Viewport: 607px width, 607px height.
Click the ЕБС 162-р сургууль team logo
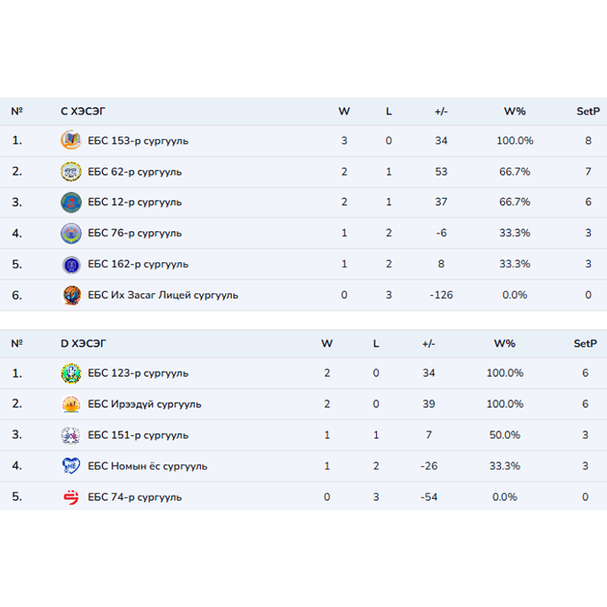(71, 265)
